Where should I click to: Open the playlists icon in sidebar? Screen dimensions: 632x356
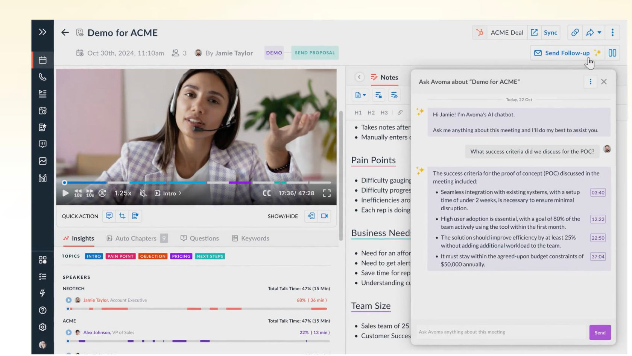[43, 94]
